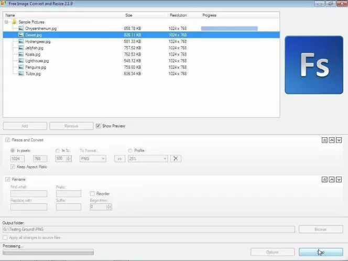The image size is (348, 261).
Task: Select Lighthouse.jpg file name
Action: (x=37, y=61)
